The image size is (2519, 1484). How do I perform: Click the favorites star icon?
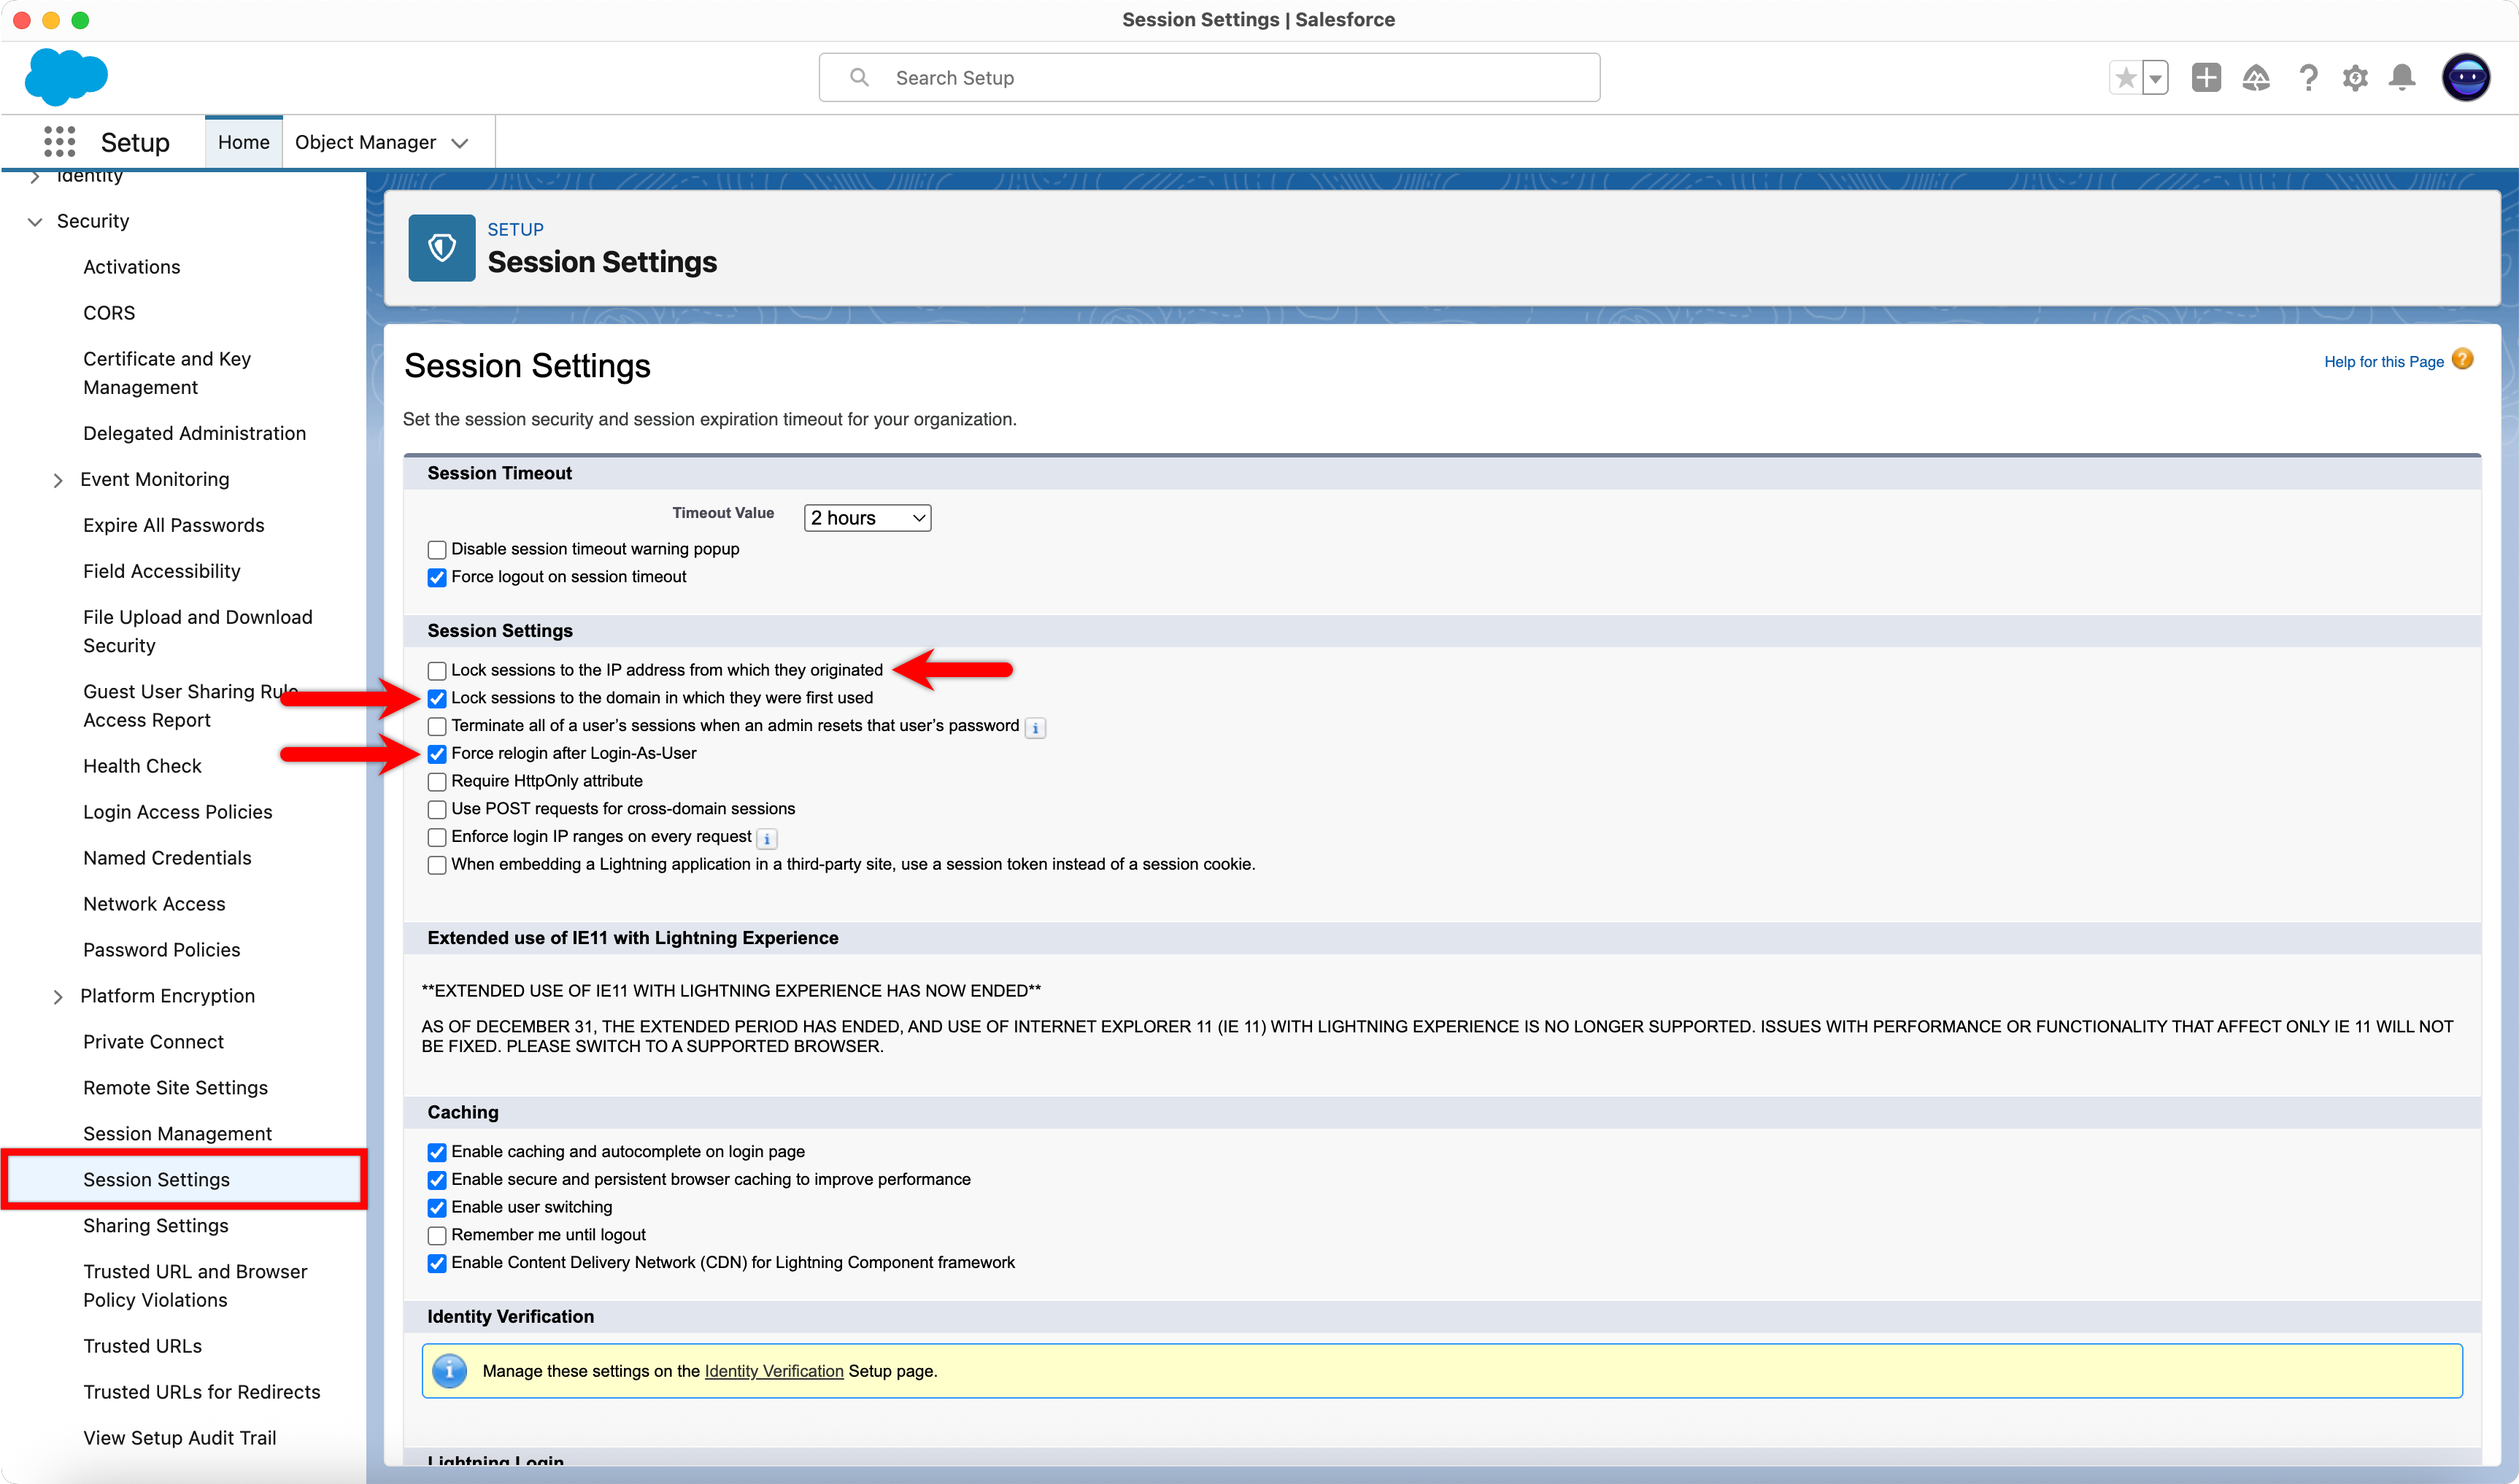pyautogui.click(x=2126, y=77)
